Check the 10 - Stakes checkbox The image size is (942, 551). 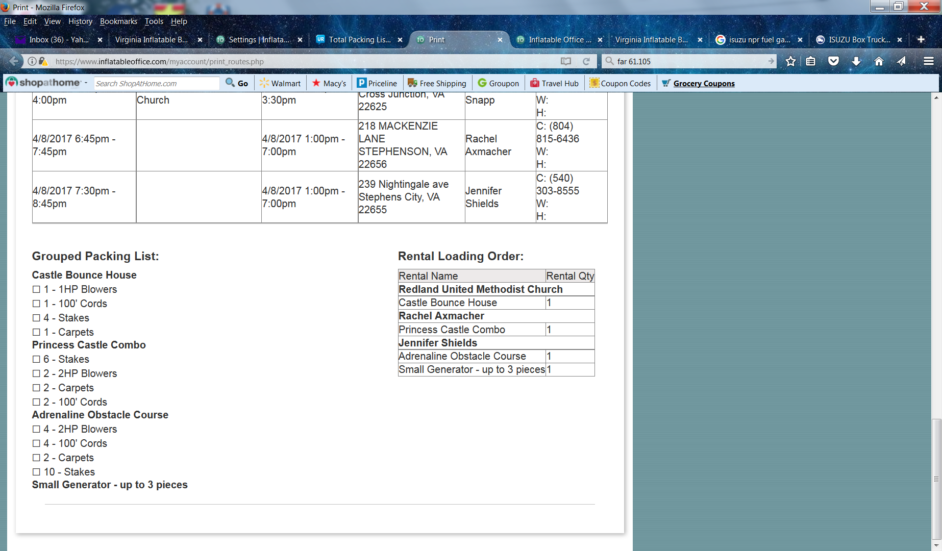click(x=36, y=472)
